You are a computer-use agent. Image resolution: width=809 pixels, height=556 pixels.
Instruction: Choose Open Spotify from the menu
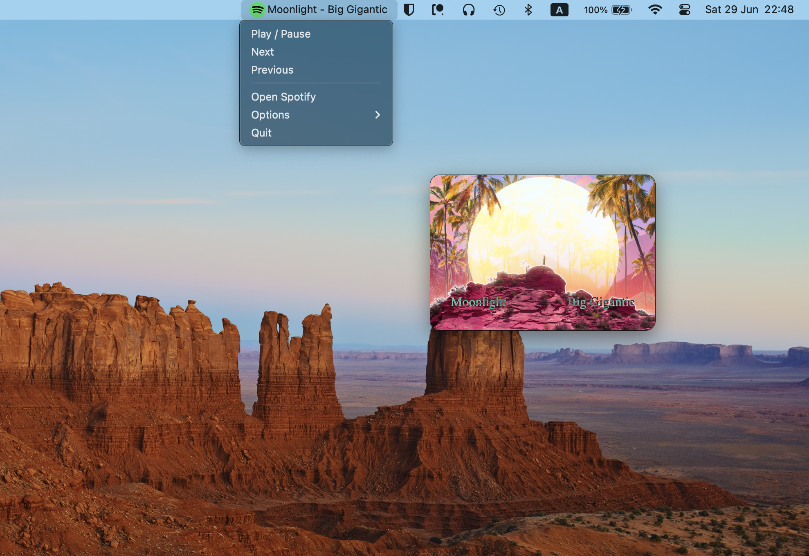283,97
